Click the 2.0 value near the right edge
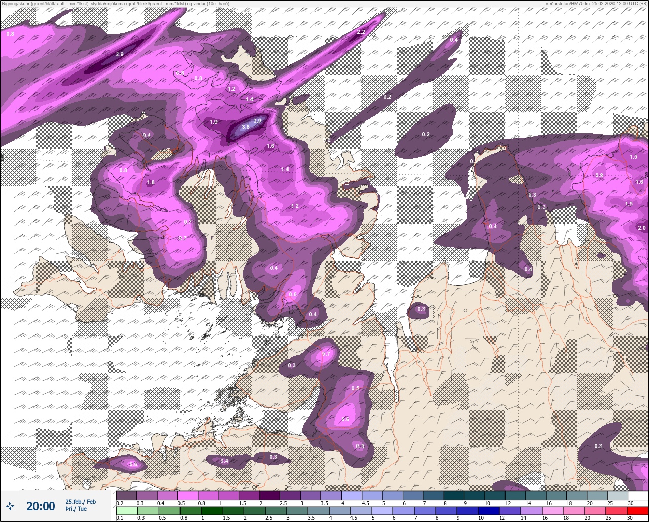 coord(642,228)
